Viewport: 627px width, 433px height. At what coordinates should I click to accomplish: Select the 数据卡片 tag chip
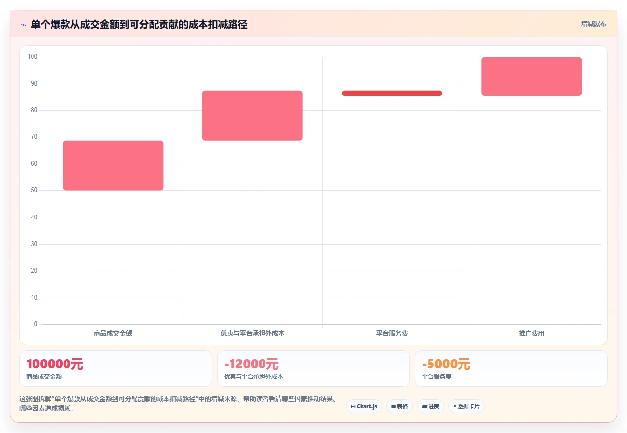click(x=466, y=406)
